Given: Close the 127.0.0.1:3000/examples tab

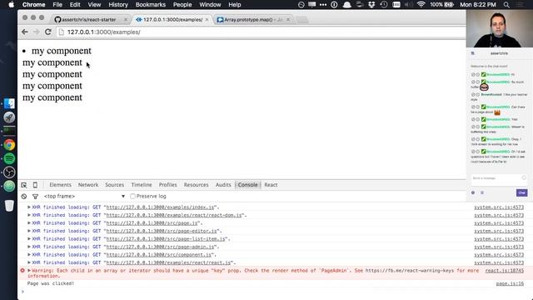Looking at the screenshot, I should (x=207, y=20).
